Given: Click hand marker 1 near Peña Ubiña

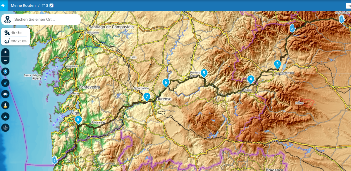Looking at the screenshot, I should [x=342, y=19].
